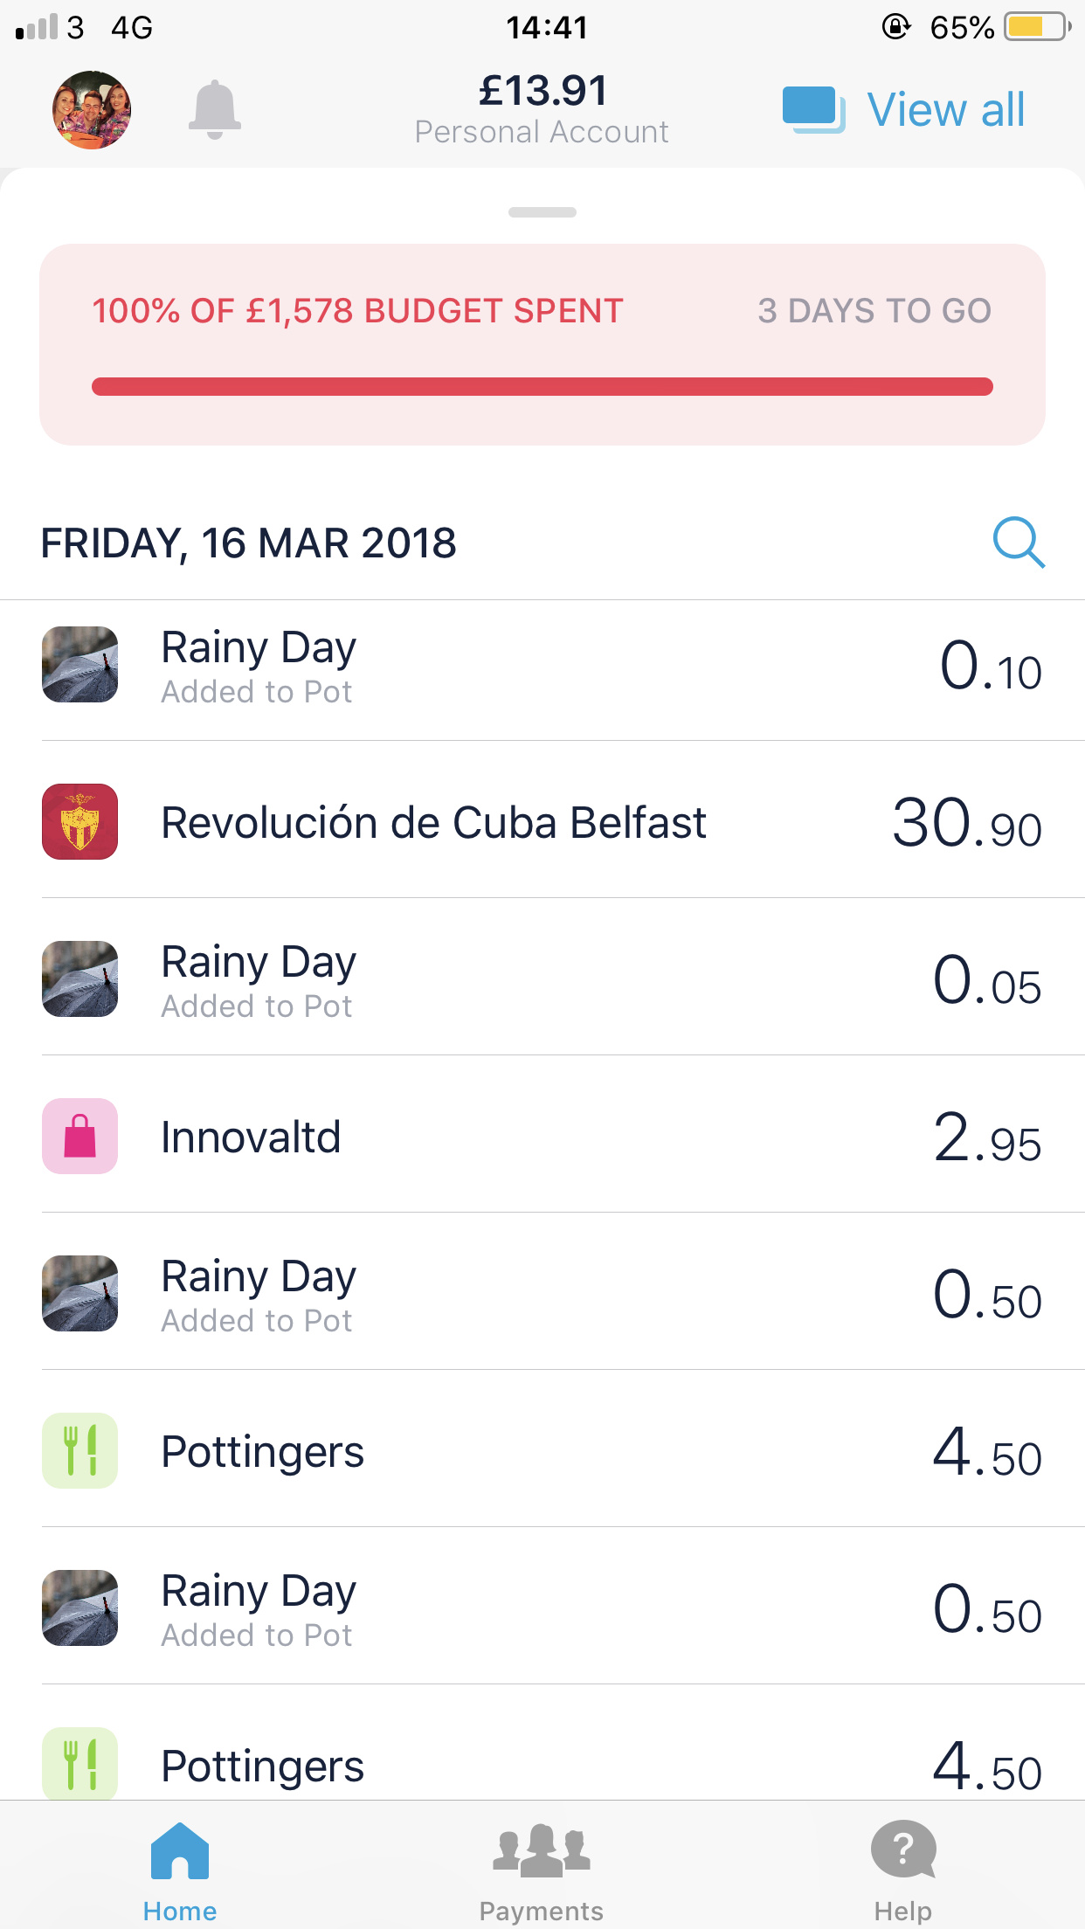Open the transaction search magnifier

coord(1019,543)
